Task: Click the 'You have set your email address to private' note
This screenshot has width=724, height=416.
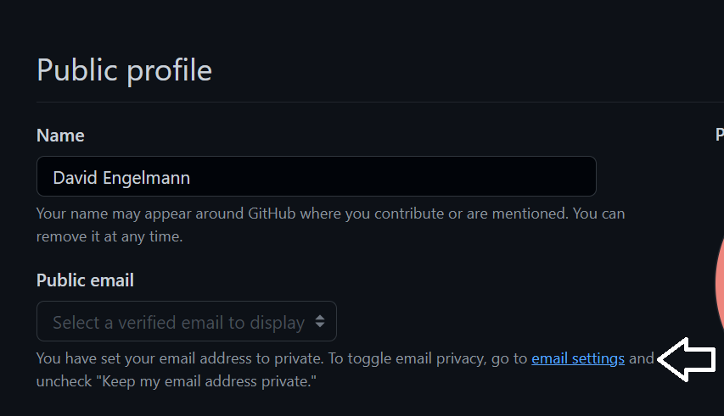Action: point(180,358)
